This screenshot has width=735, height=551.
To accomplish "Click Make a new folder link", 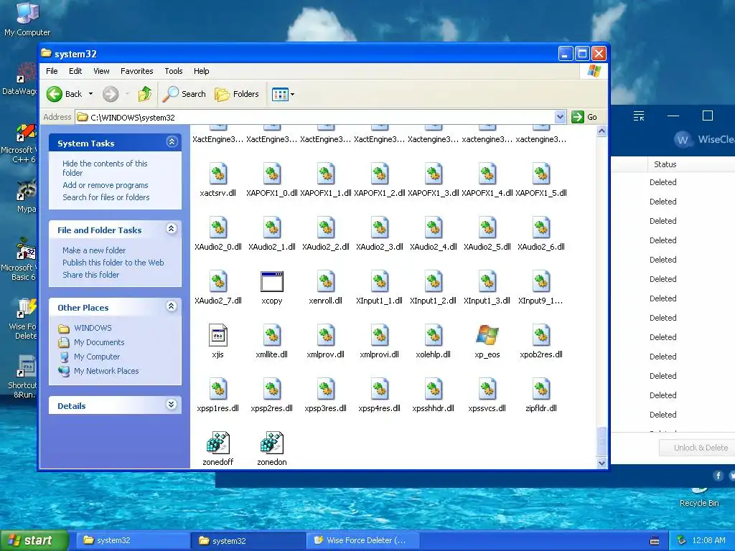I will (x=94, y=250).
